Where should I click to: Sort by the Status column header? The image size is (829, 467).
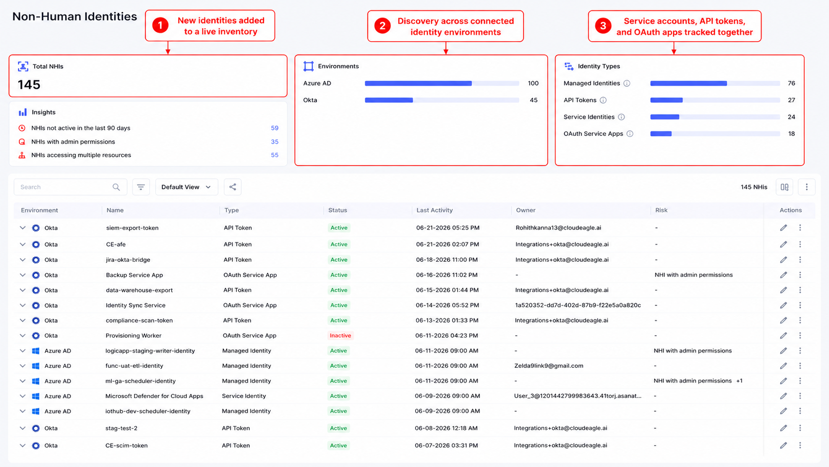coord(338,210)
